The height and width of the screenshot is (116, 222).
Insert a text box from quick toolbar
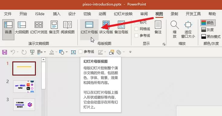[x=73, y=52]
